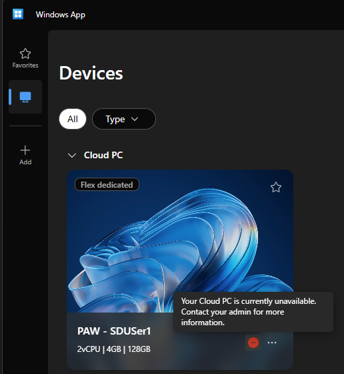
Task: Click Add to add a new connection
Action: click(25, 155)
